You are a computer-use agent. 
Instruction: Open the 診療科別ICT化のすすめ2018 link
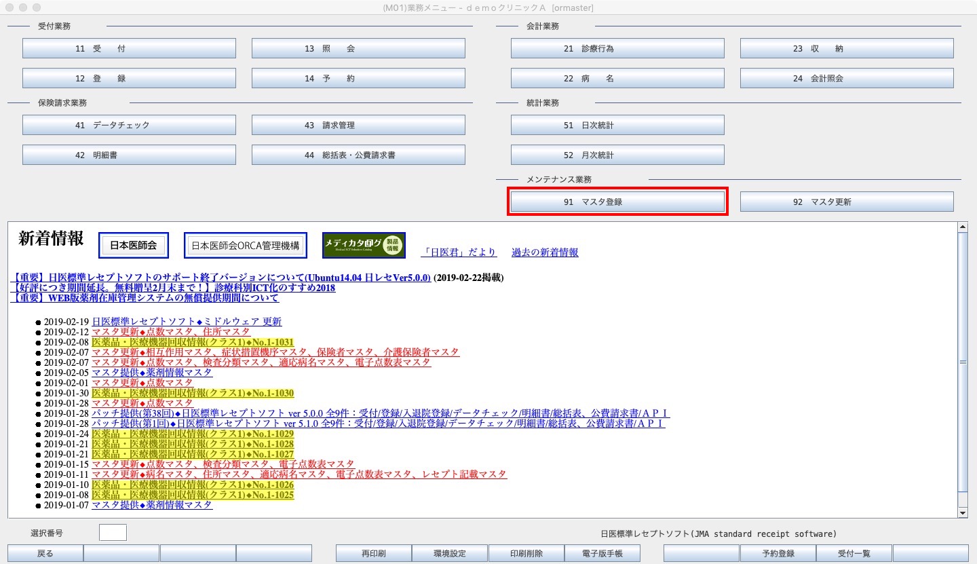173,288
